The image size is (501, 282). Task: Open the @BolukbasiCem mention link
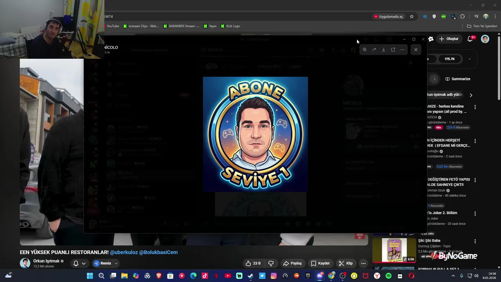(x=159, y=252)
